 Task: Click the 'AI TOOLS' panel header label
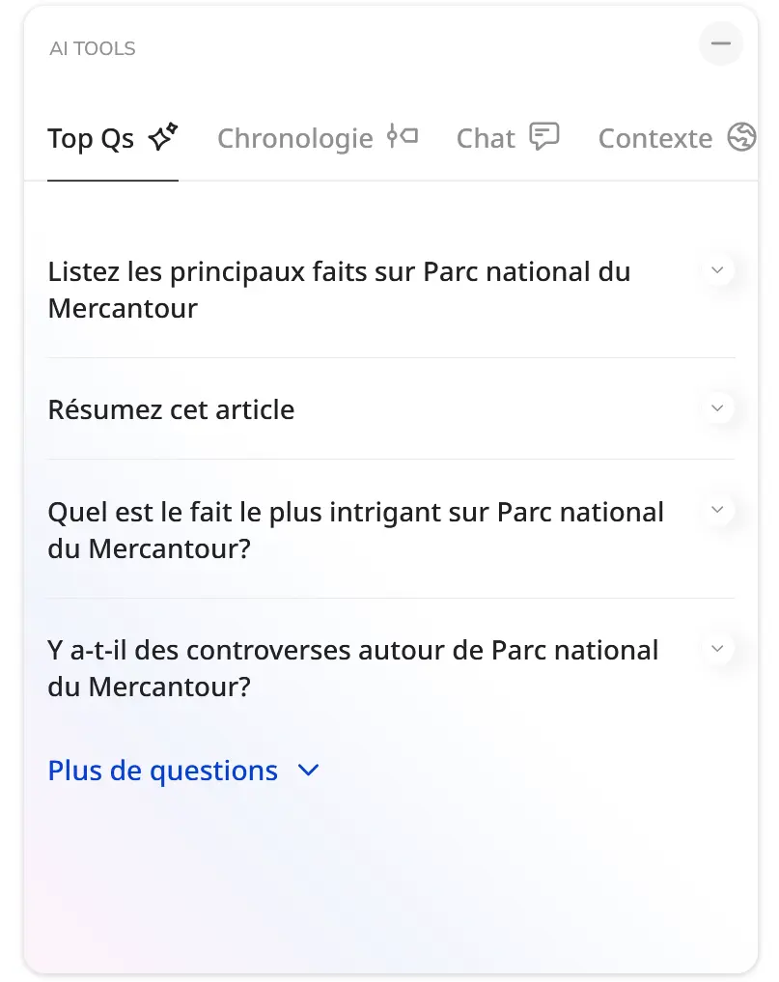pyautogui.click(x=93, y=48)
